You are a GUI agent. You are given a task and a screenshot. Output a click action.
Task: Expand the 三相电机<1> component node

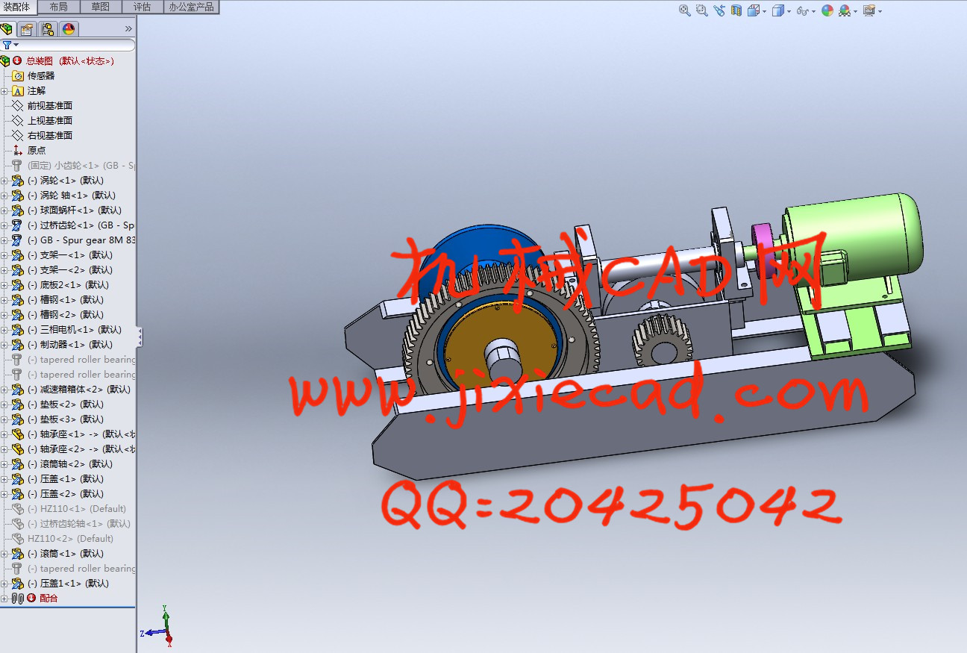(4, 330)
